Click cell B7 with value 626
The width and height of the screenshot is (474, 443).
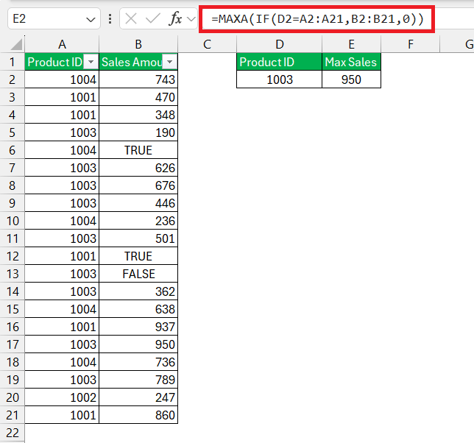pos(138,168)
